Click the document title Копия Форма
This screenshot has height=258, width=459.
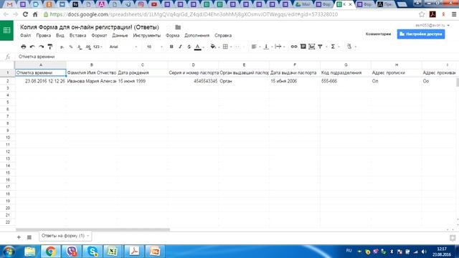point(90,27)
